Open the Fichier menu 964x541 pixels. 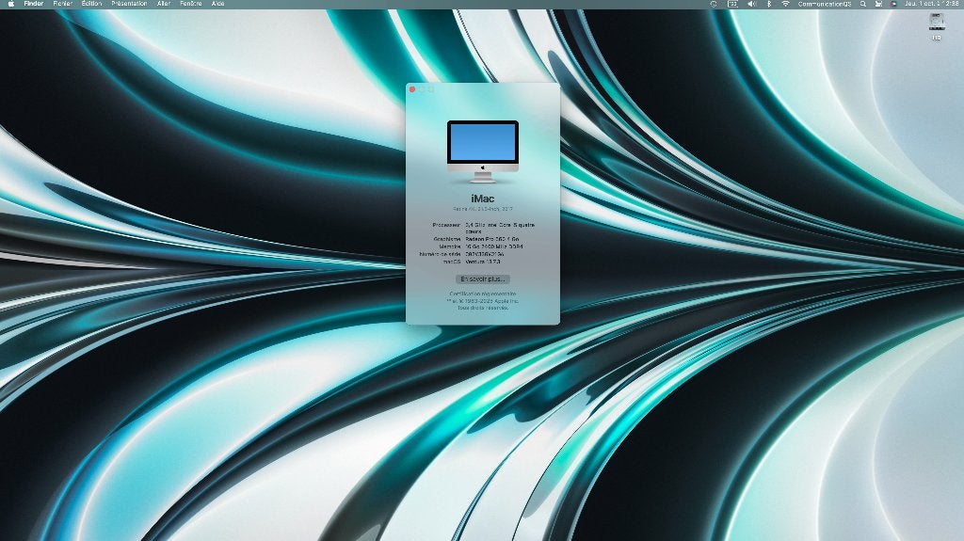(63, 4)
